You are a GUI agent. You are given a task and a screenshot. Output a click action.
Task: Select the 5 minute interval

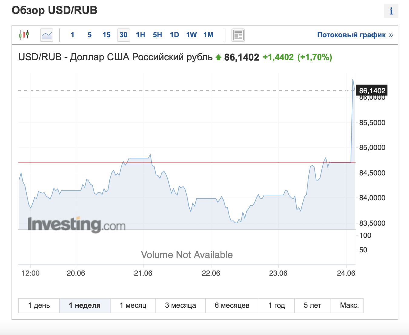[x=90, y=35]
